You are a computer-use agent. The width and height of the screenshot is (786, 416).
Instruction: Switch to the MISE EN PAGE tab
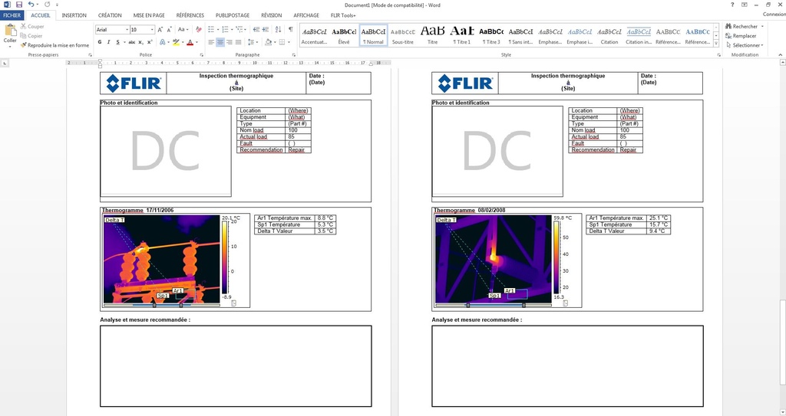(149, 15)
